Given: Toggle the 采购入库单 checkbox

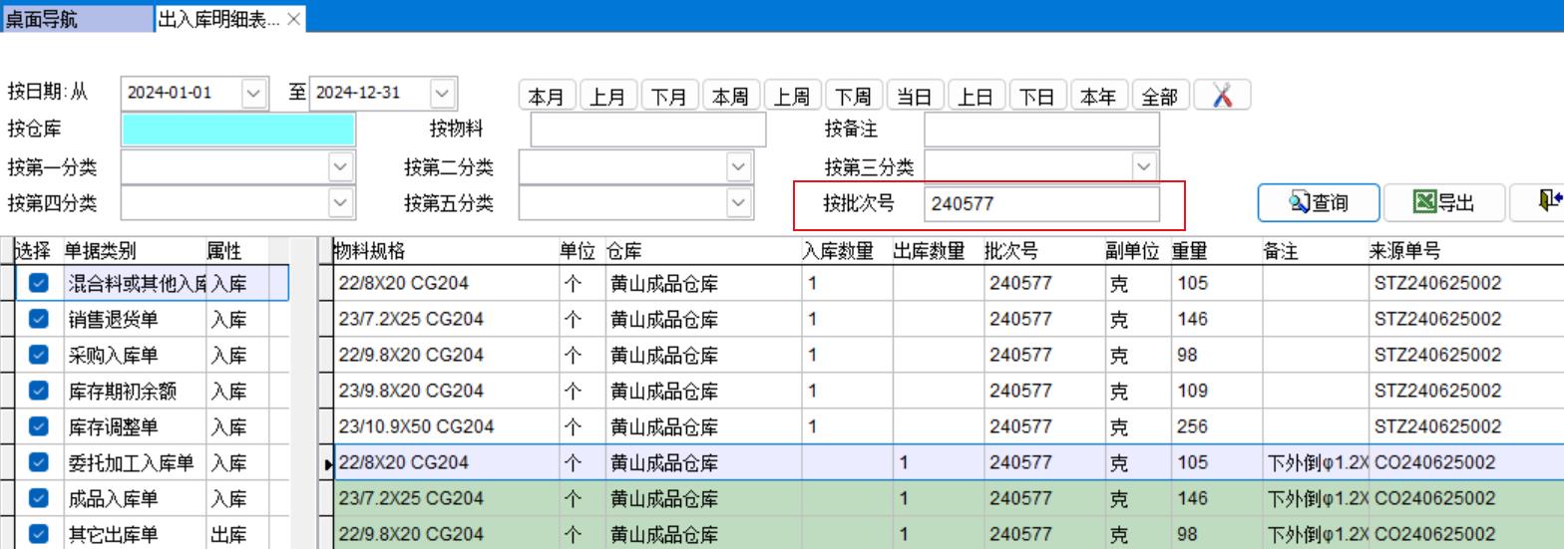Looking at the screenshot, I should pyautogui.click(x=39, y=355).
